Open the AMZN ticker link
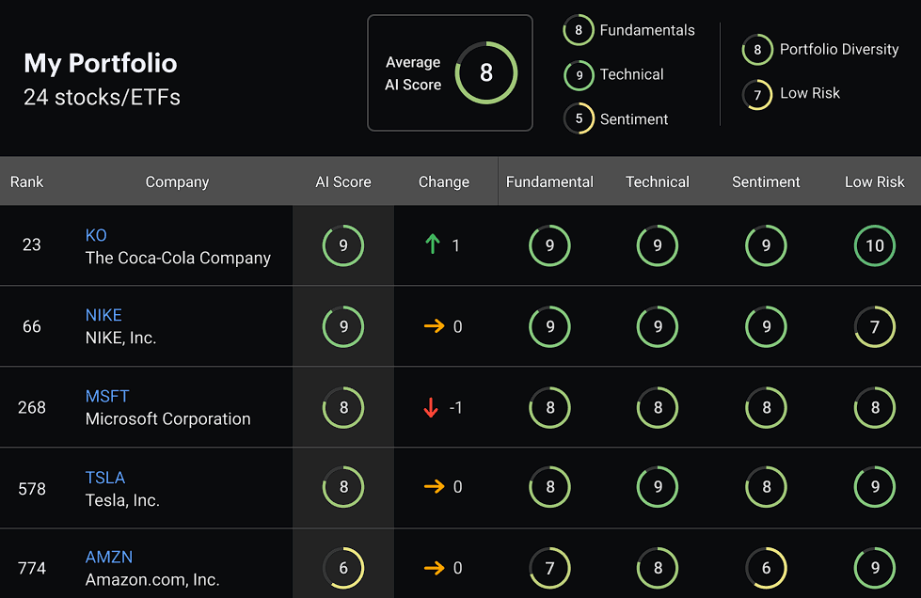 click(109, 557)
